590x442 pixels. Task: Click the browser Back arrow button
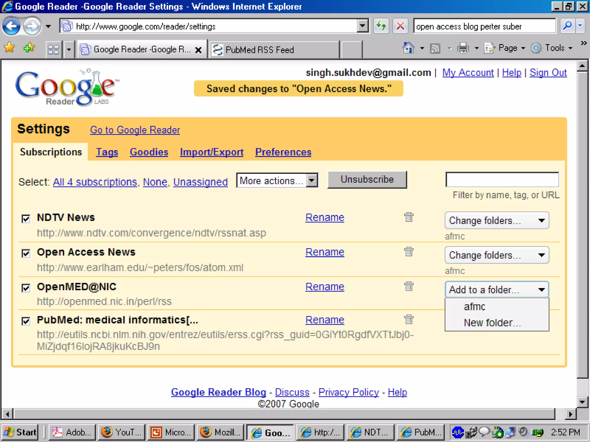tap(12, 26)
